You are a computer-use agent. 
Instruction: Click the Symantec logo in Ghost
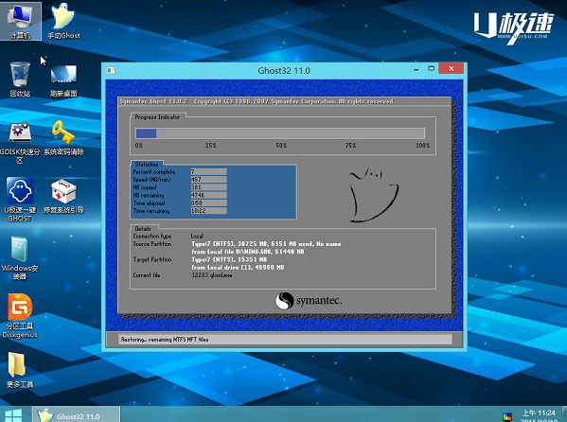point(308,301)
